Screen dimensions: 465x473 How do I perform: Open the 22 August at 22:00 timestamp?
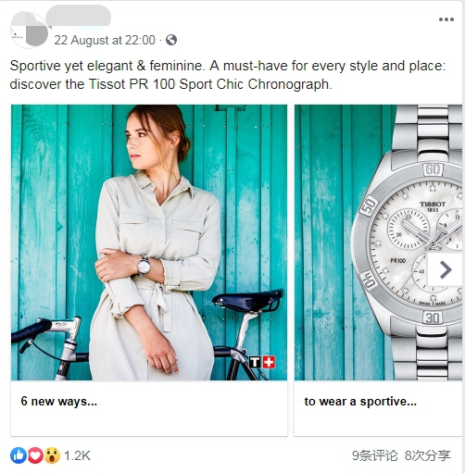[105, 40]
